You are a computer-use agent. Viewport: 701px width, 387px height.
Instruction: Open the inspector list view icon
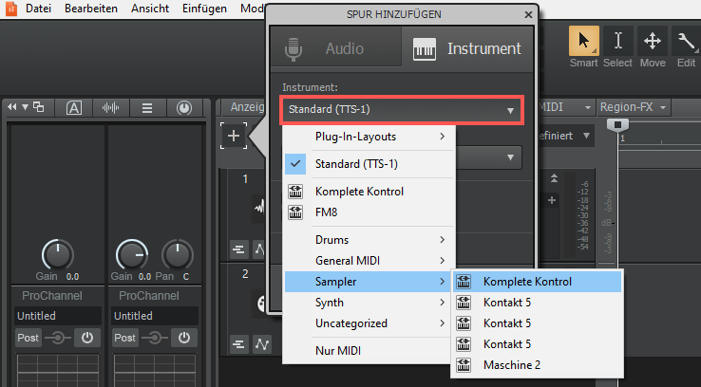[x=147, y=107]
